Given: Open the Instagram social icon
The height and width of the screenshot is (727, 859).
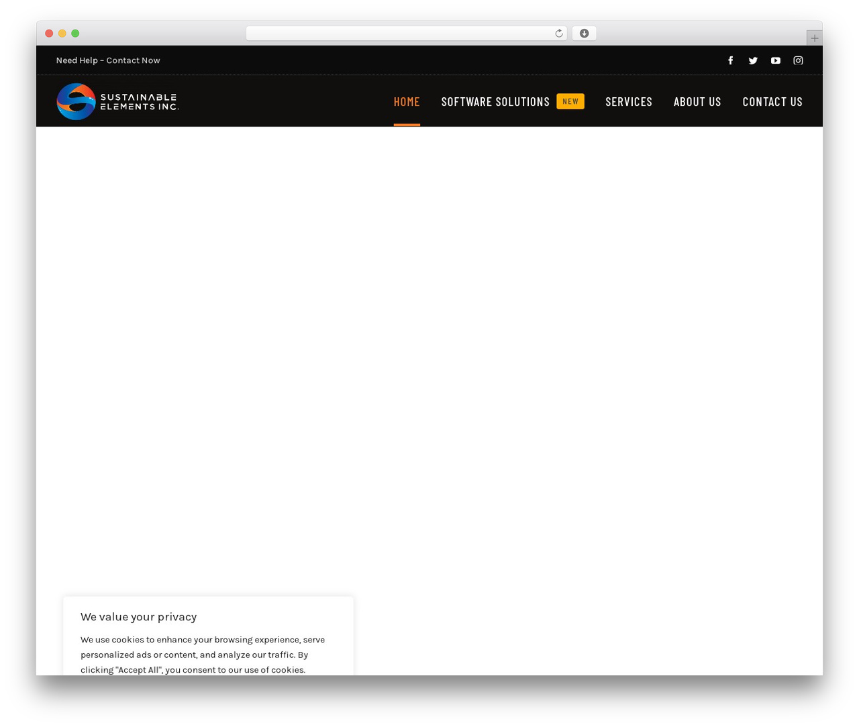Looking at the screenshot, I should tap(798, 60).
